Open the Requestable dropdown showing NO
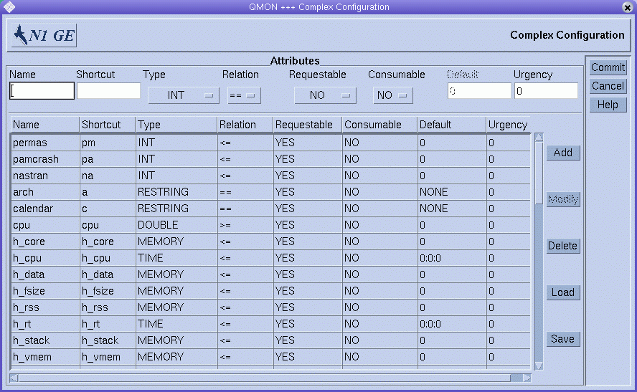The image size is (637, 392). coord(325,95)
